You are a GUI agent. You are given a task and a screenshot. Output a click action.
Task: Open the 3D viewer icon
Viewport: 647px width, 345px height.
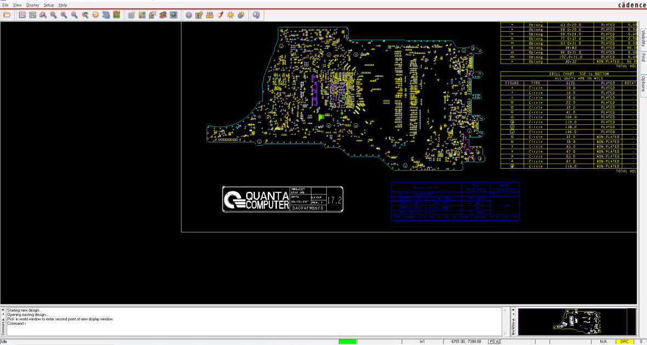pos(106,15)
